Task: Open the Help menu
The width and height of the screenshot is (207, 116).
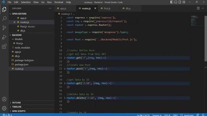Action: (x=68, y=2)
